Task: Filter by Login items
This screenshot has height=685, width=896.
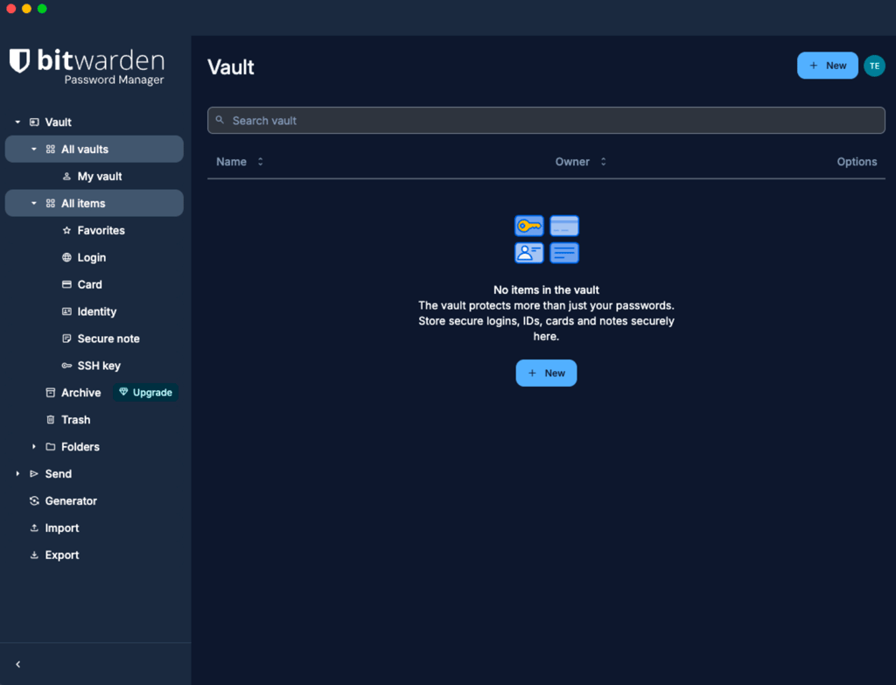Action: click(91, 258)
